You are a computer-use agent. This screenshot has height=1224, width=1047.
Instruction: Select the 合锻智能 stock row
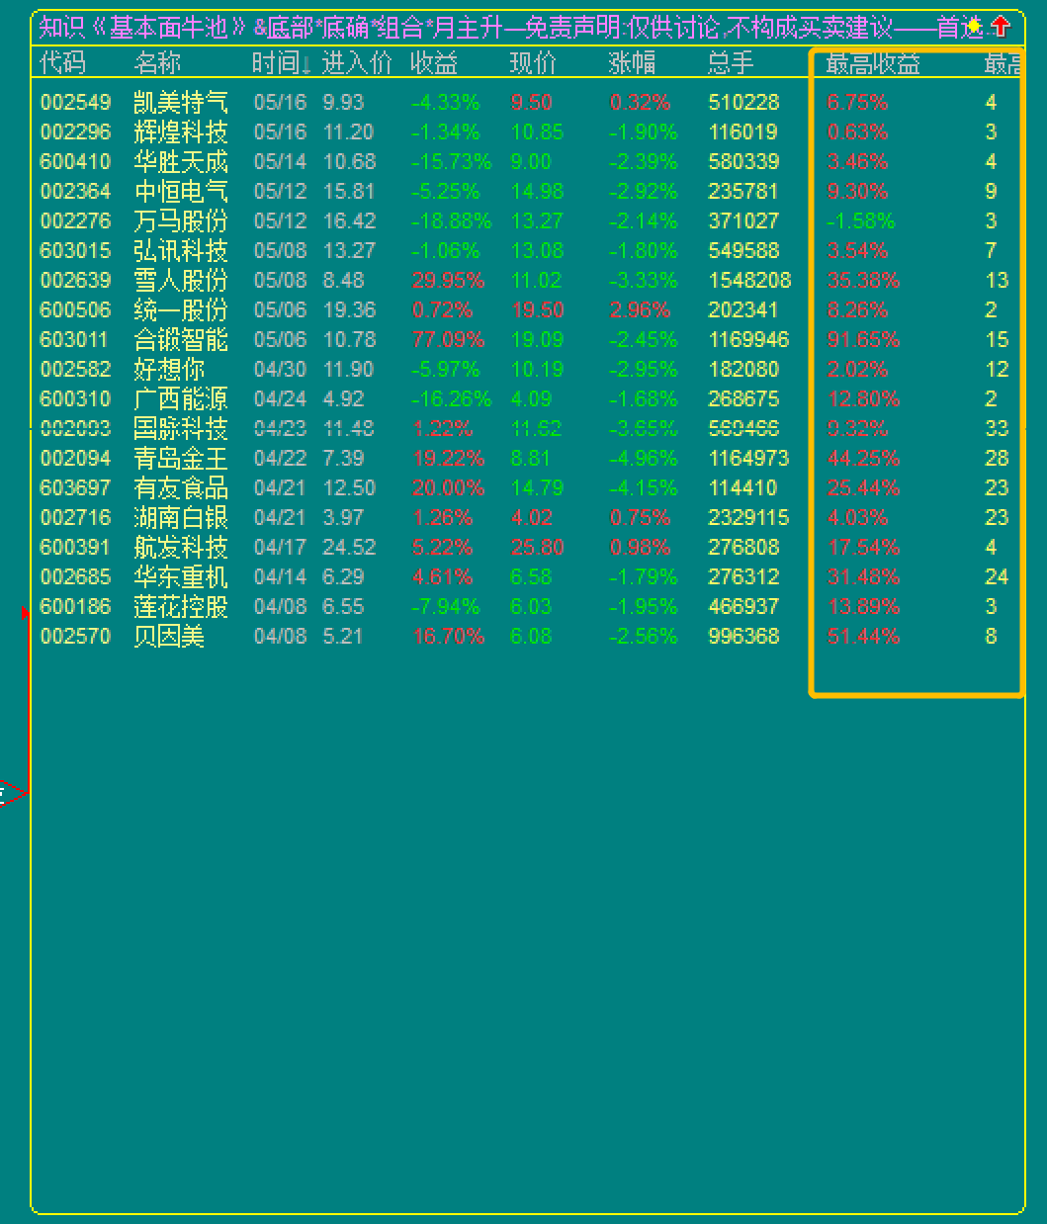click(x=526, y=339)
